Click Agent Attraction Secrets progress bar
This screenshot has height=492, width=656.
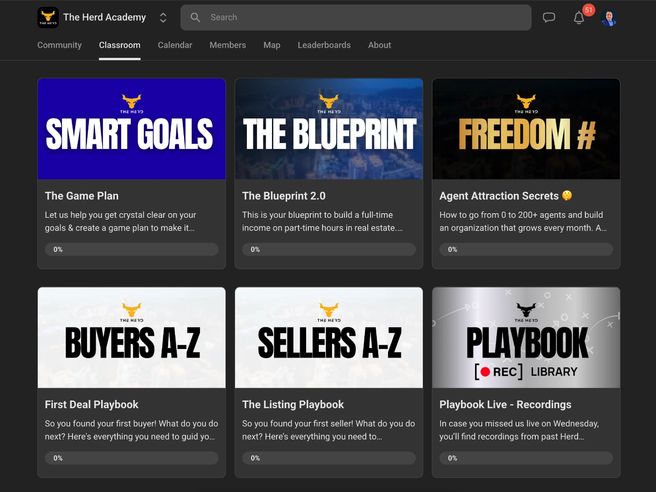[x=526, y=249]
